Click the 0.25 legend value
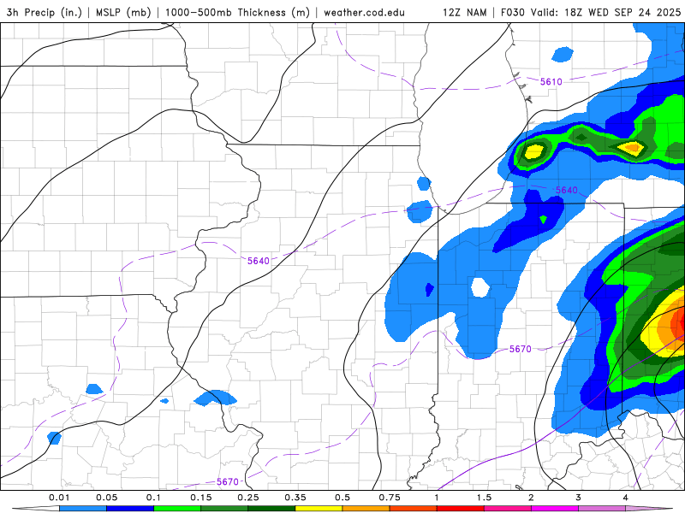685x513 pixels. click(248, 498)
